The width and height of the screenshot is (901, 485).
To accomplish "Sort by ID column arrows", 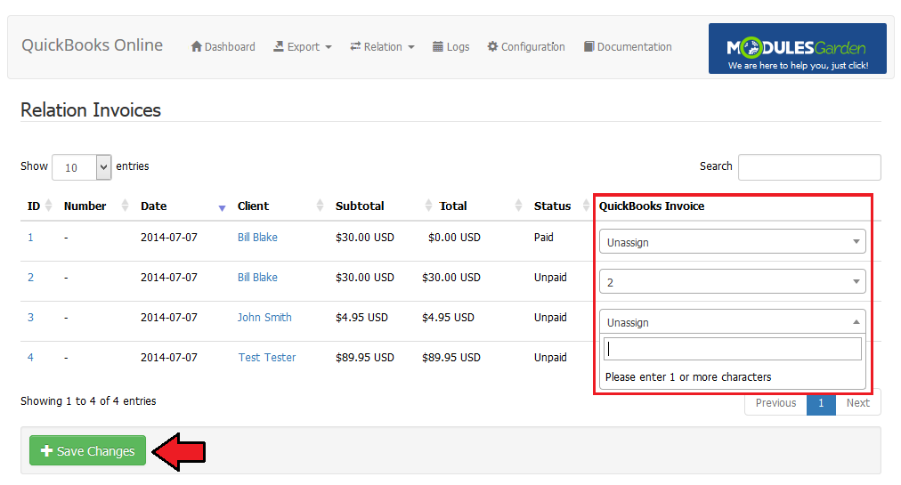I will 49,206.
